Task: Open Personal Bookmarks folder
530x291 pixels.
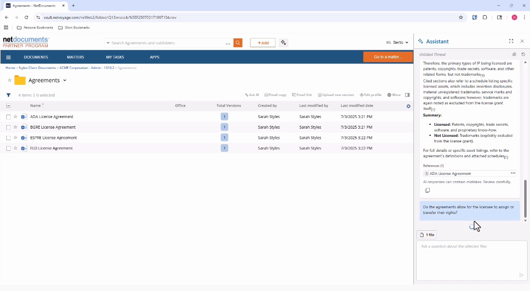Action: coord(35,28)
